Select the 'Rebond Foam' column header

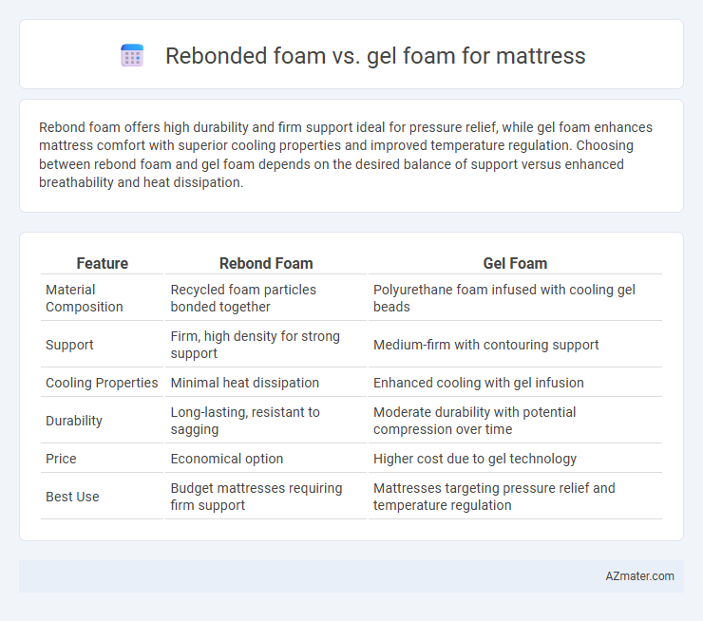(266, 263)
